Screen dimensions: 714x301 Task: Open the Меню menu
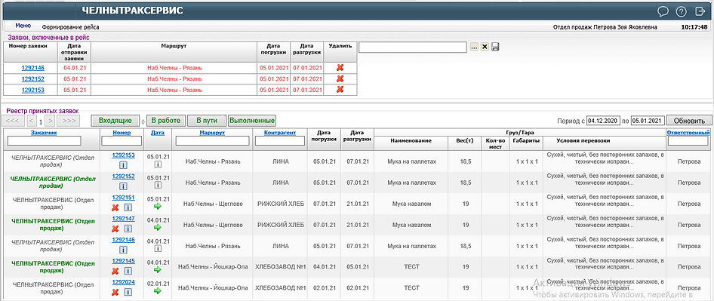(23, 26)
